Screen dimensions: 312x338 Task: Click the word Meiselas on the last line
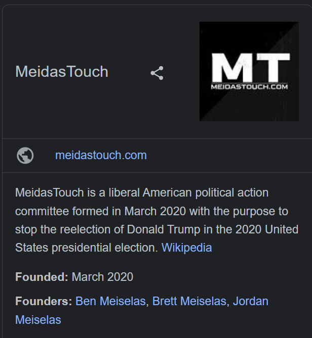coord(38,320)
